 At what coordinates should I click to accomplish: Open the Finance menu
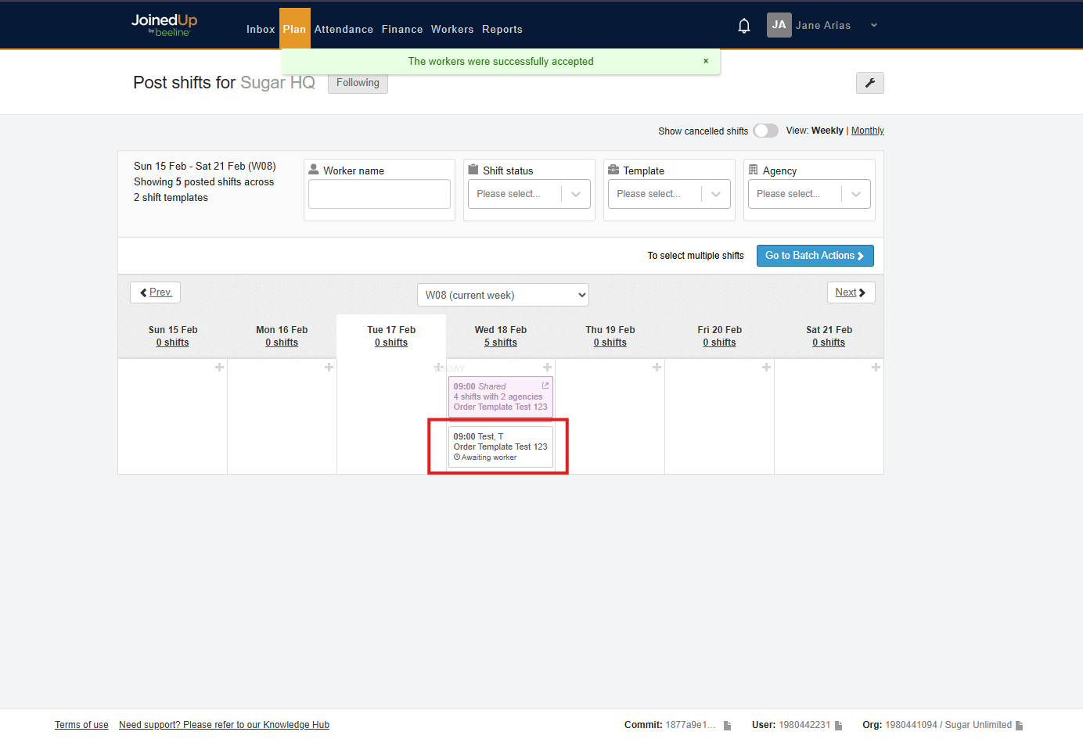[402, 30]
